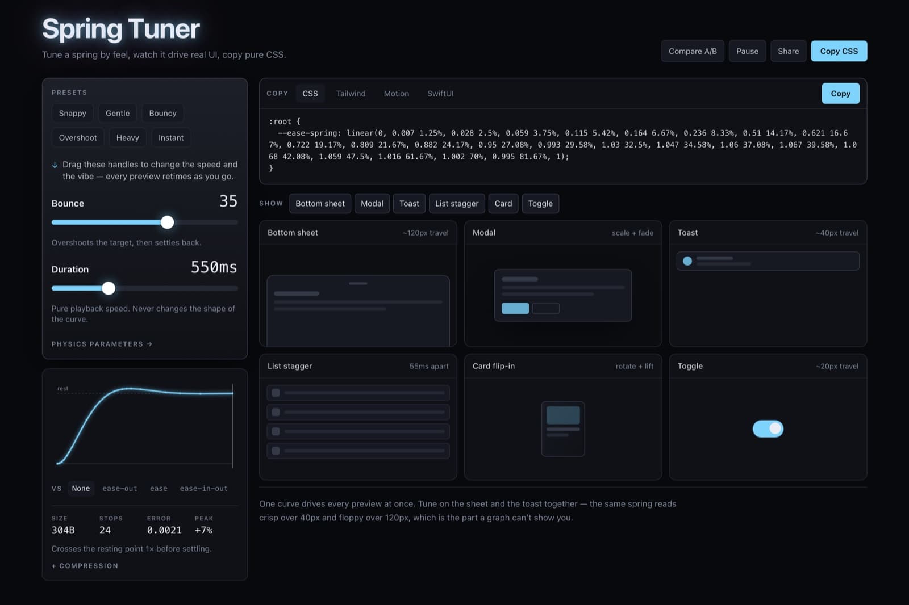Click the STOPS value 24
The image size is (909, 605).
point(105,530)
